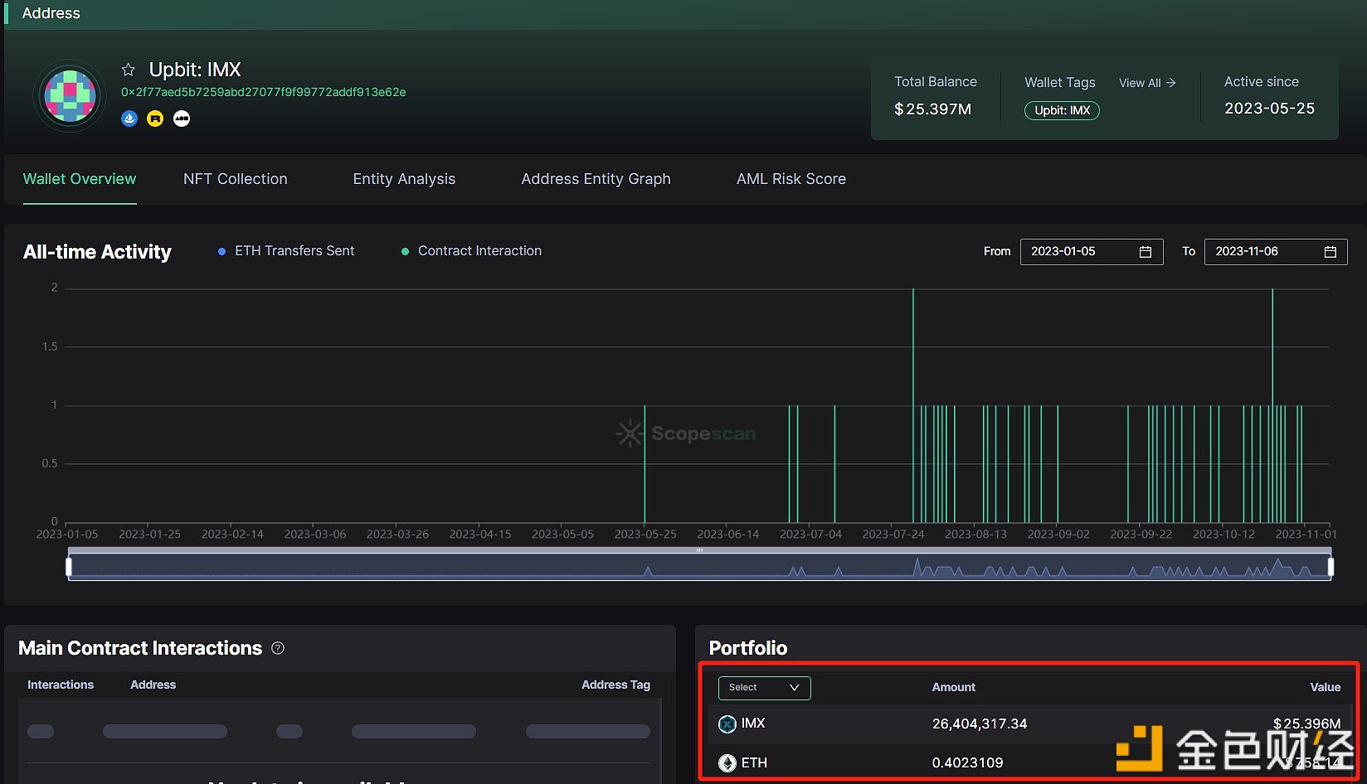Viewport: 1367px width, 784px height.
Task: Open the blue OpenSea icon under the address
Action: pos(129,119)
